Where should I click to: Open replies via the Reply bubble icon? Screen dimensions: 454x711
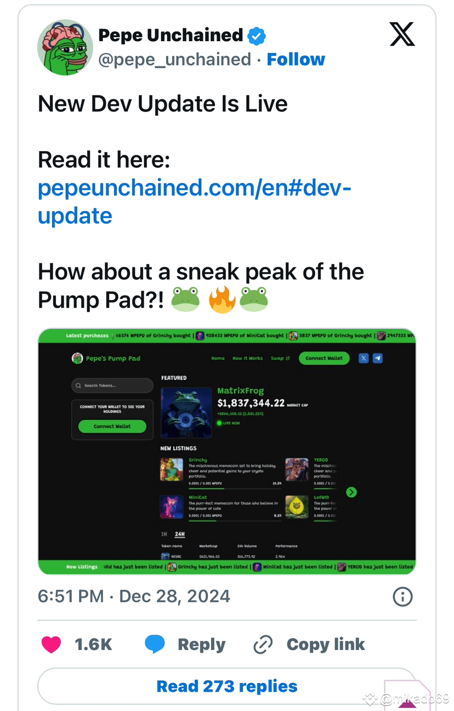tap(154, 644)
